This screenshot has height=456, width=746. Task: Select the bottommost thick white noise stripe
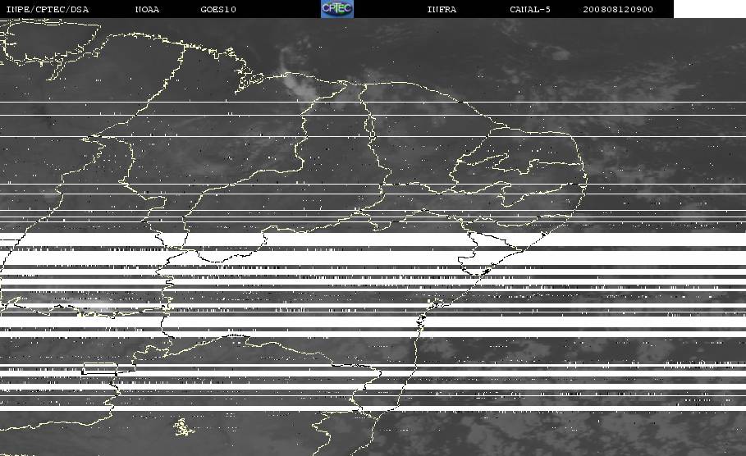point(373,408)
